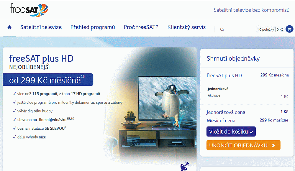Open Proč freeSAT? menu

(x=141, y=27)
